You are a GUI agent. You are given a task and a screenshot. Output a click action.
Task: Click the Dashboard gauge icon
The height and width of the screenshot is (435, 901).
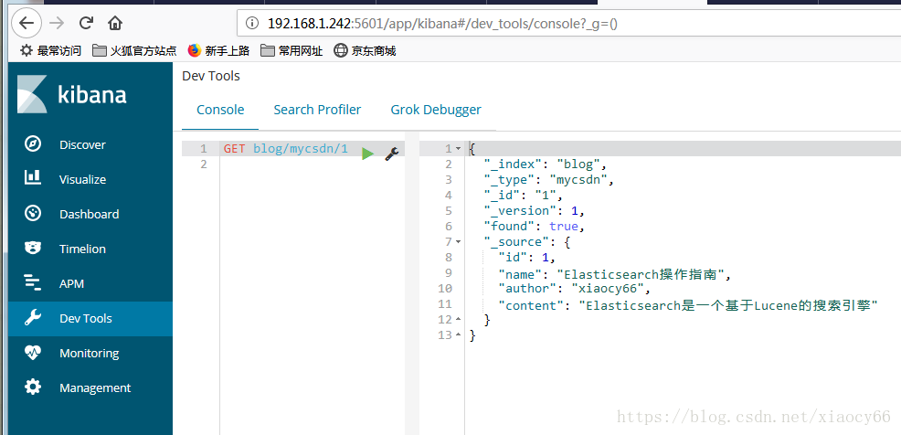33,214
